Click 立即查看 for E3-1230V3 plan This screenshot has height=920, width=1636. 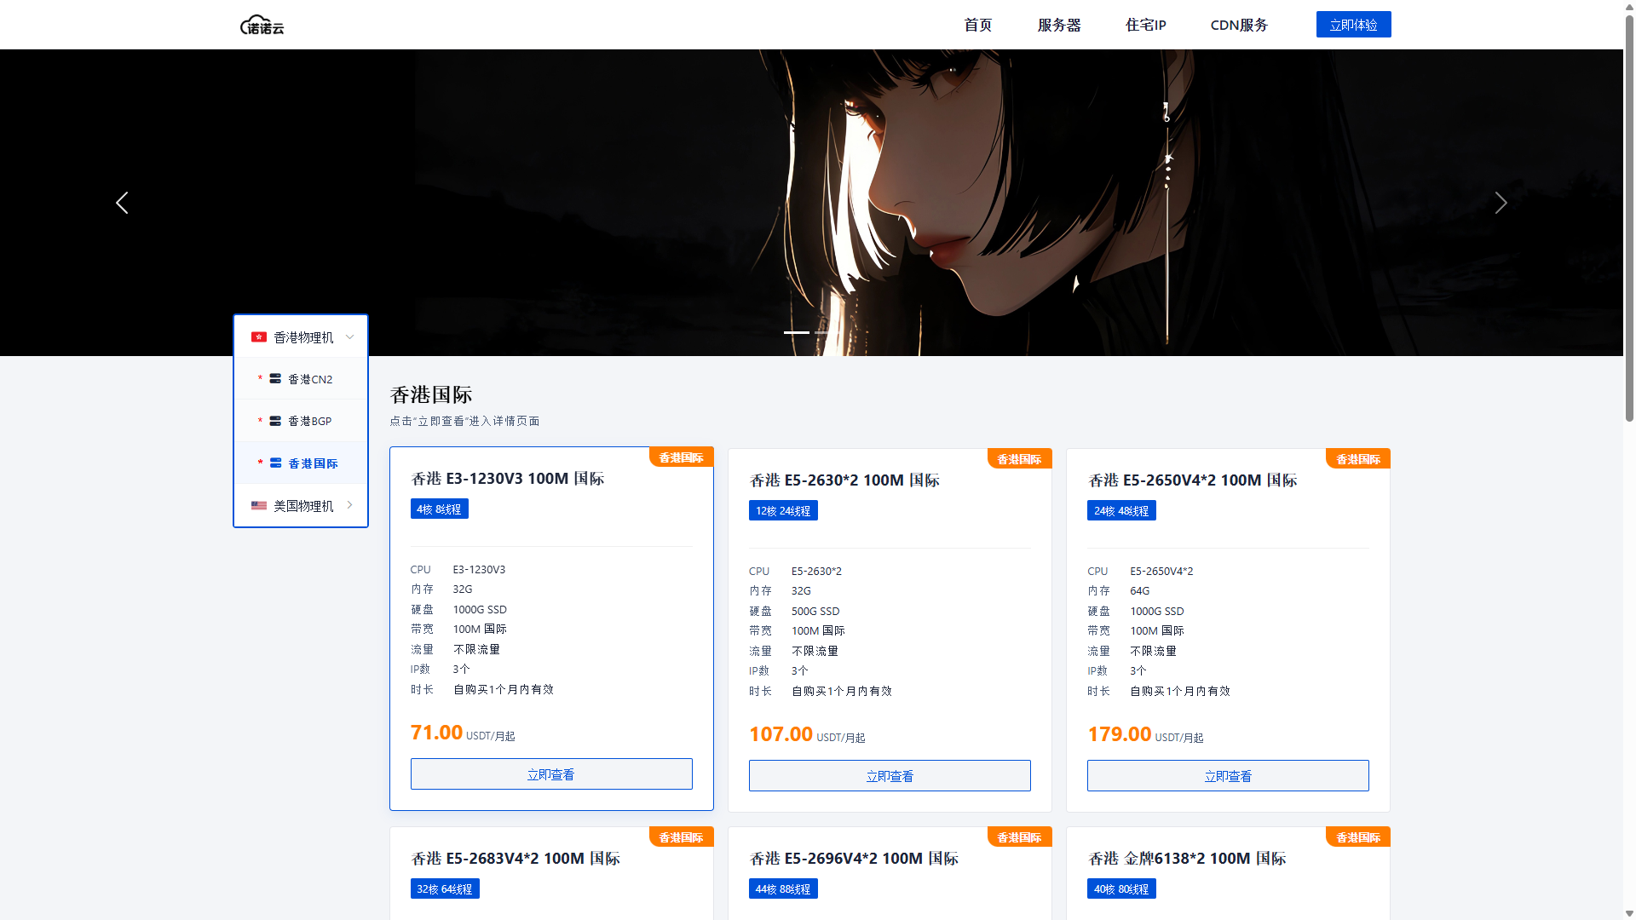551,774
